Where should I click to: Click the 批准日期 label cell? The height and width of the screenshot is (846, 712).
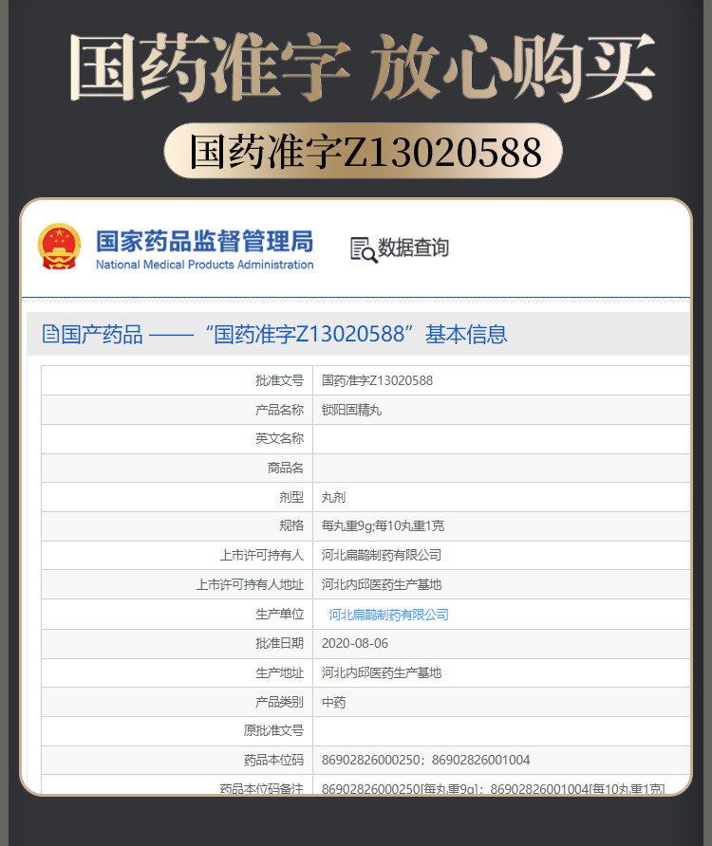coord(178,643)
